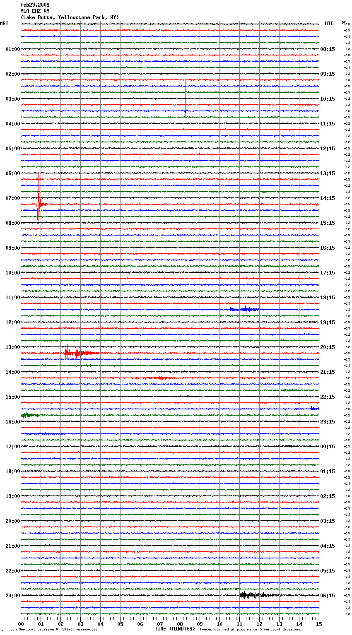
Task: Click the "00" minute tick label on the bottom axis
Action: coord(21,624)
